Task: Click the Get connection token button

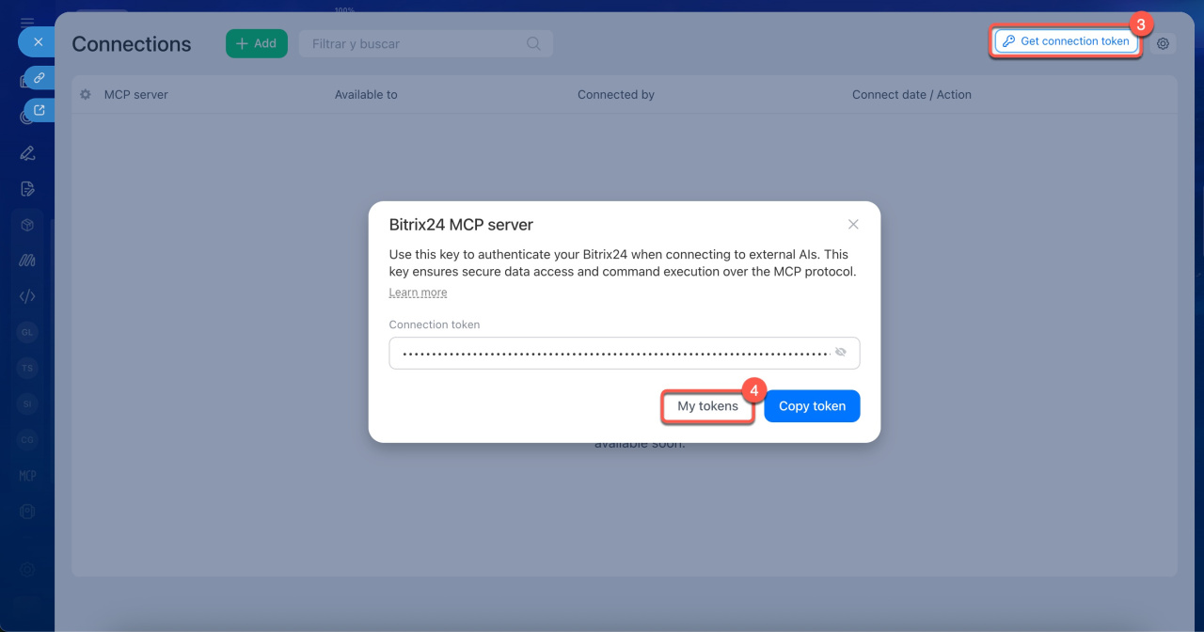Action: pos(1066,41)
